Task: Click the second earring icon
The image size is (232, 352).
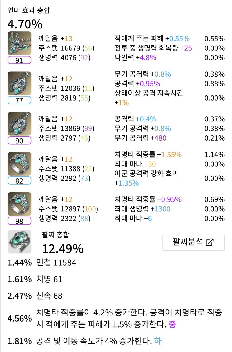Action: coord(19,124)
